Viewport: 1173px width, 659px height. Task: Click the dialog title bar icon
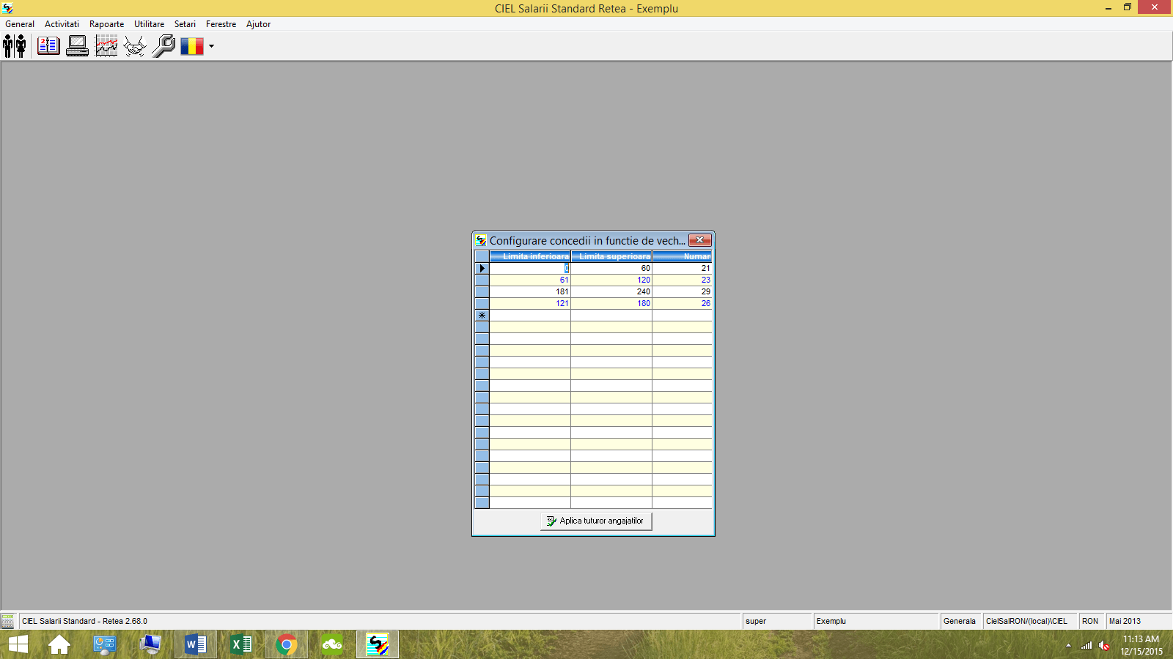[x=481, y=240]
